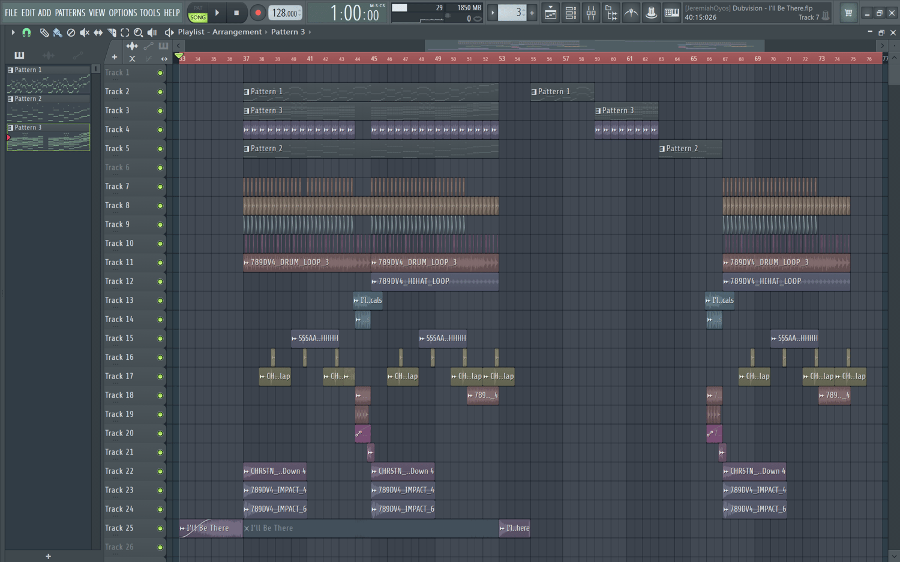Screen dimensions: 900x562
Task: Open Pattern 1 clip menu on Track 2
Action: pos(247,92)
